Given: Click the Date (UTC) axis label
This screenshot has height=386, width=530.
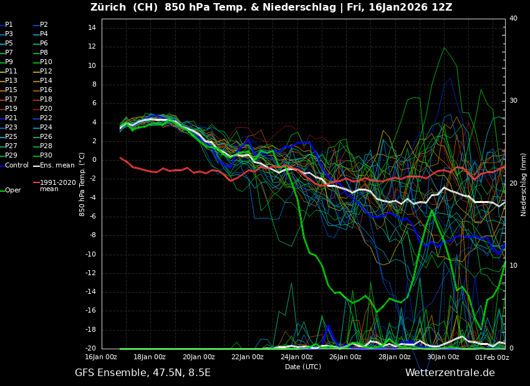Looking at the screenshot, I should pos(303,367).
